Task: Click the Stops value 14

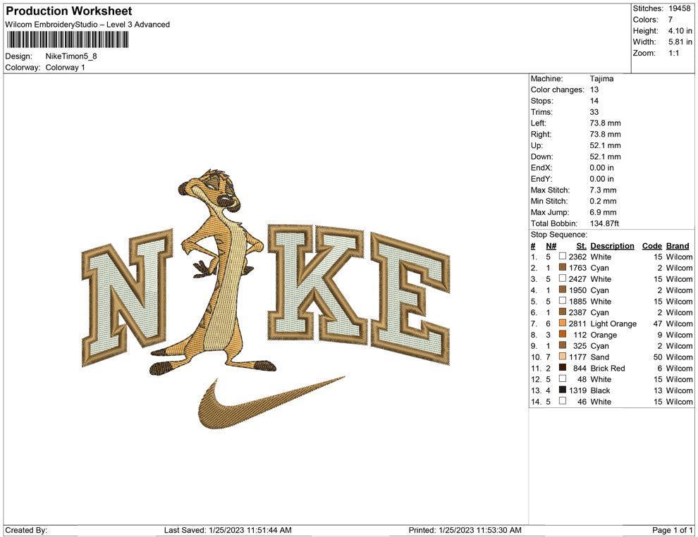Action: point(594,101)
